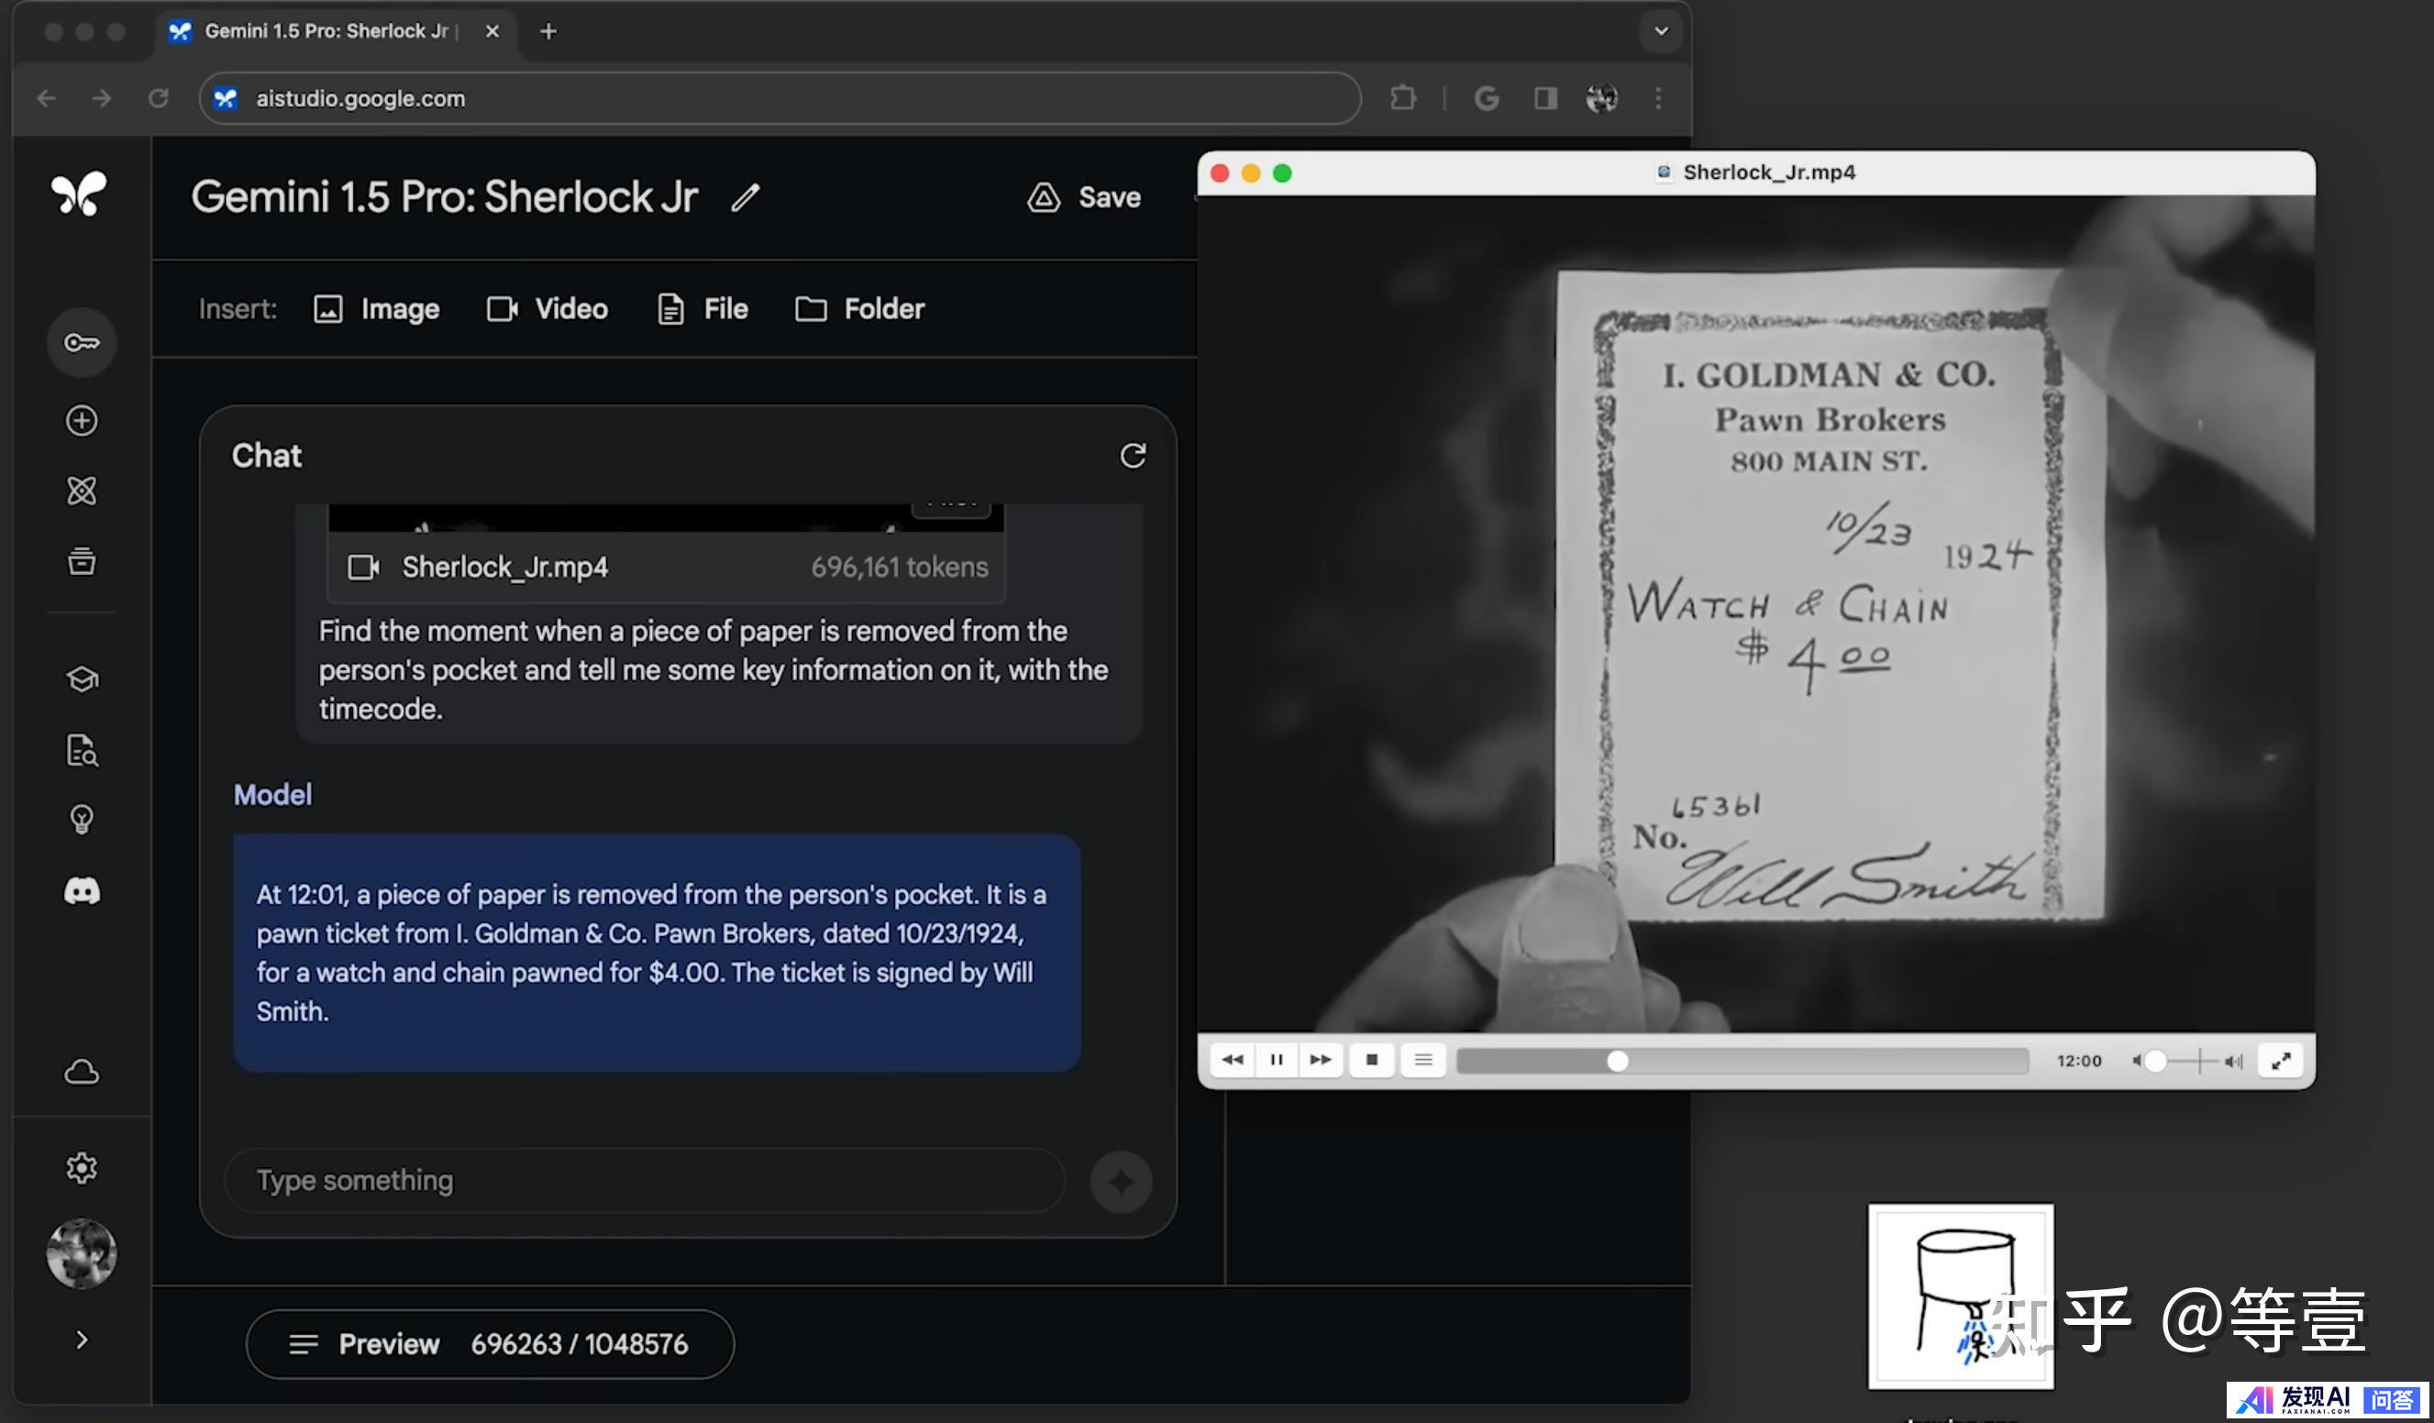Click the '696,161 tokens' label
This screenshot has height=1423, width=2434.
click(x=900, y=567)
